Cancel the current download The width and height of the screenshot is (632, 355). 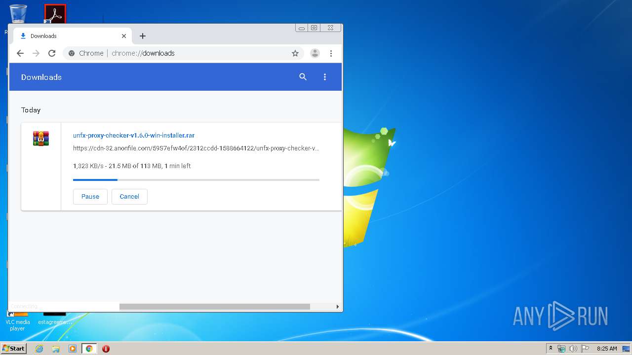(x=129, y=196)
